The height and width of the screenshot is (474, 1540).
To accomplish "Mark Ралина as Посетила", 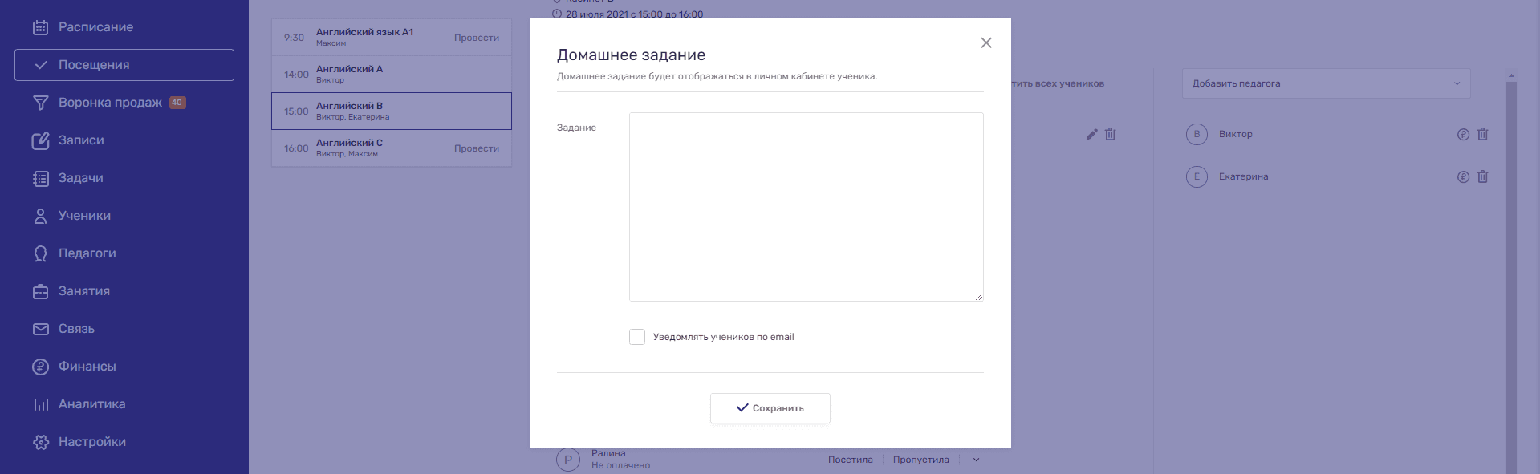I will pos(850,460).
